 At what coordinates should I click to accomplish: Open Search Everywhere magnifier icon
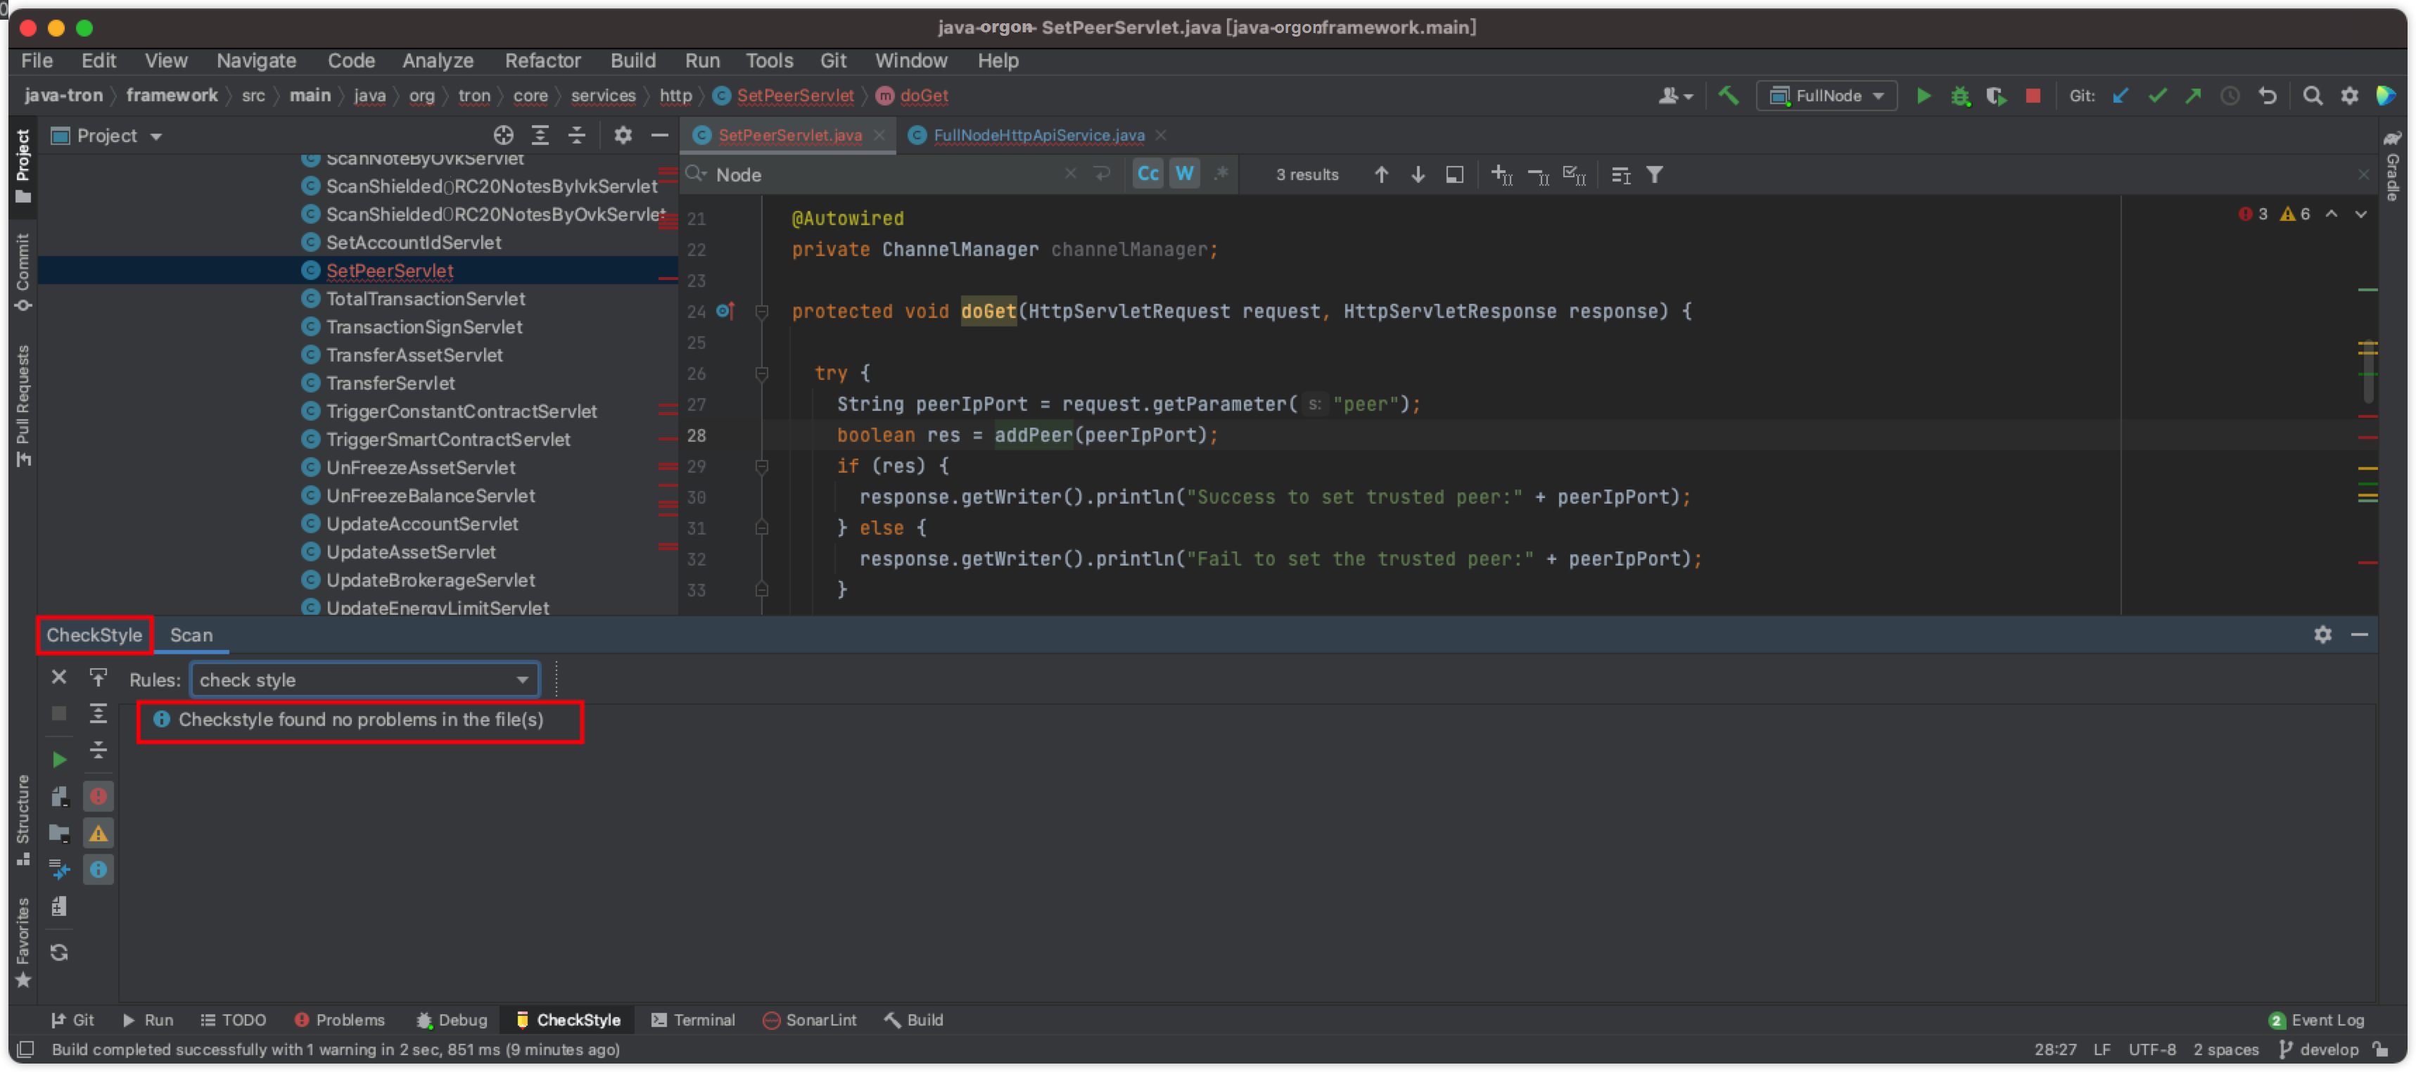pos(2312,96)
